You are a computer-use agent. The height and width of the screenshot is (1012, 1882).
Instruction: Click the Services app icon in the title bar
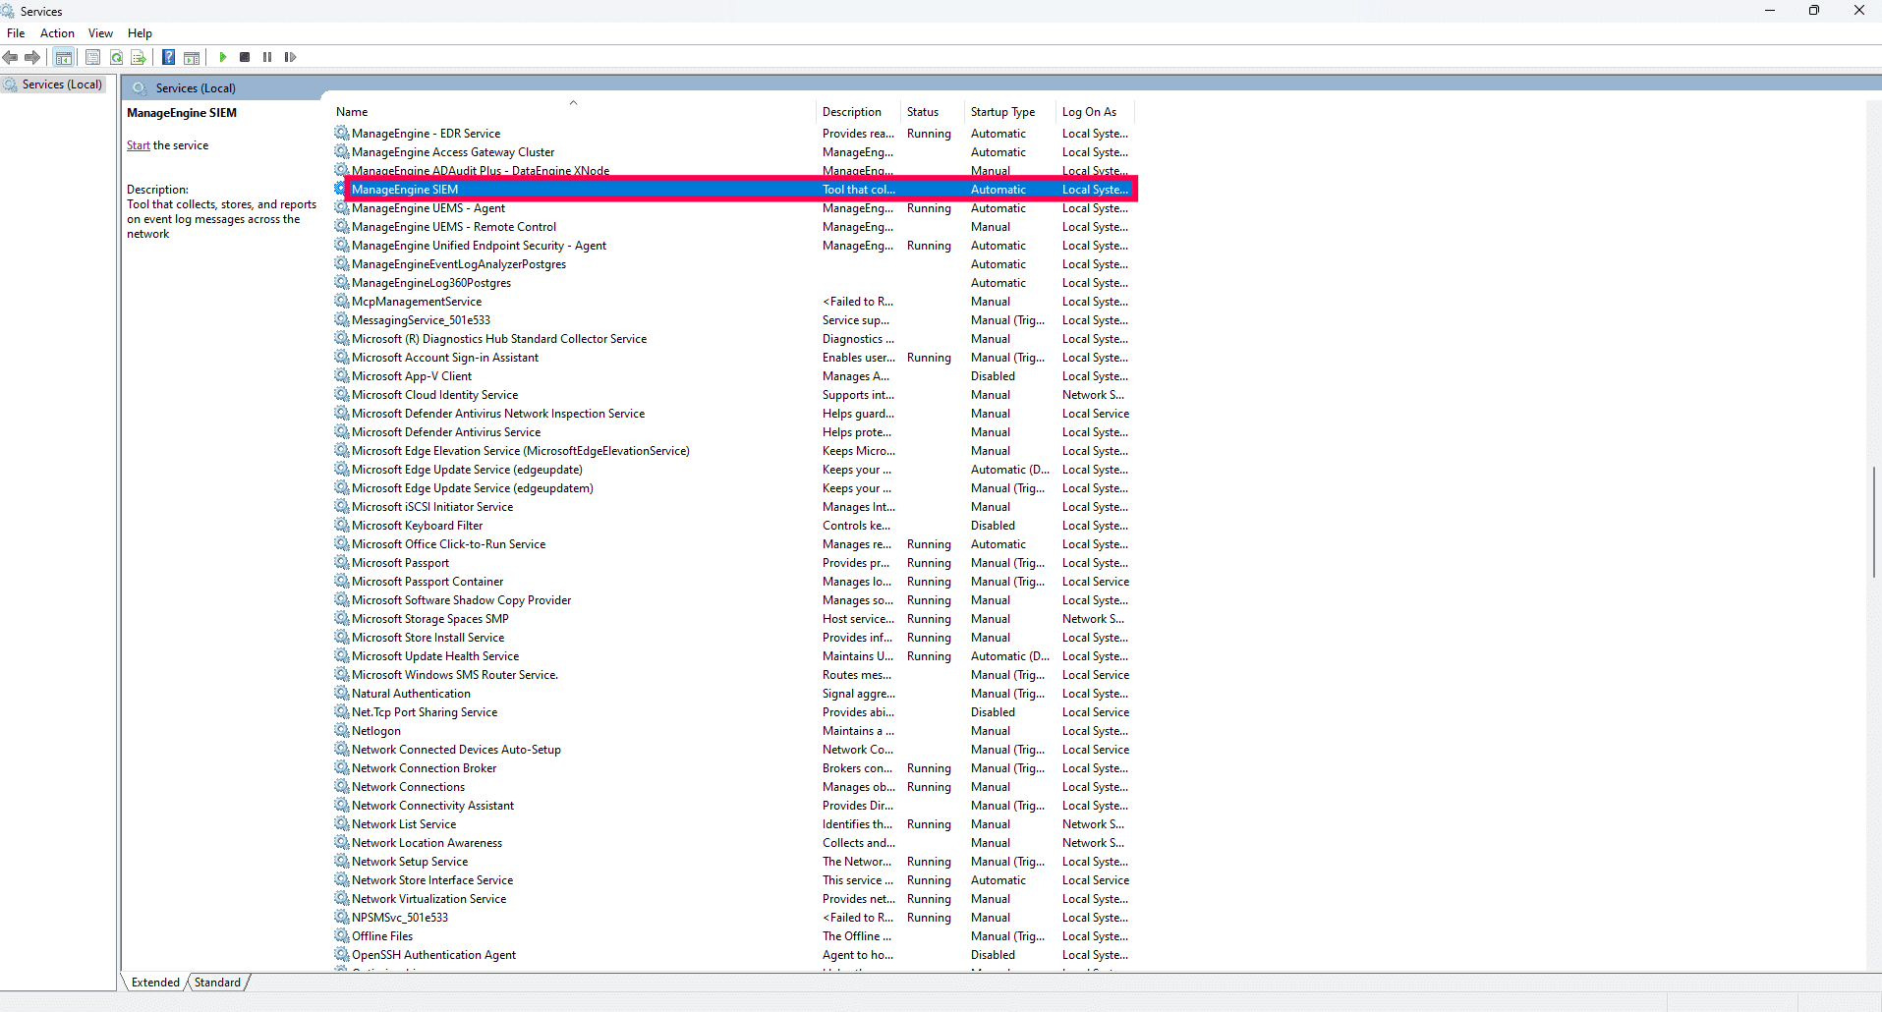click(8, 11)
